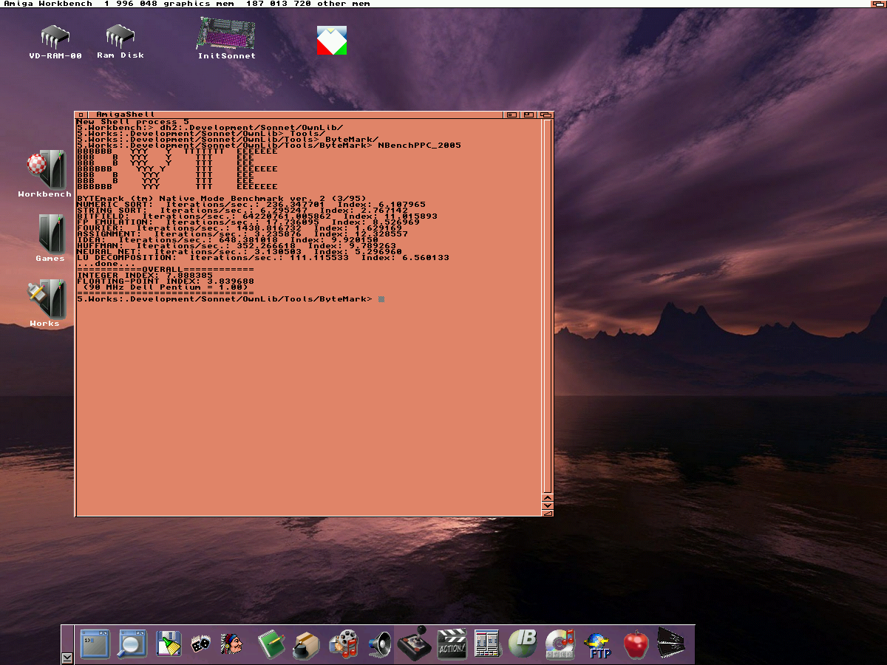Open the Indian chief head dock icon
Image resolution: width=887 pixels, height=665 pixels.
[231, 644]
